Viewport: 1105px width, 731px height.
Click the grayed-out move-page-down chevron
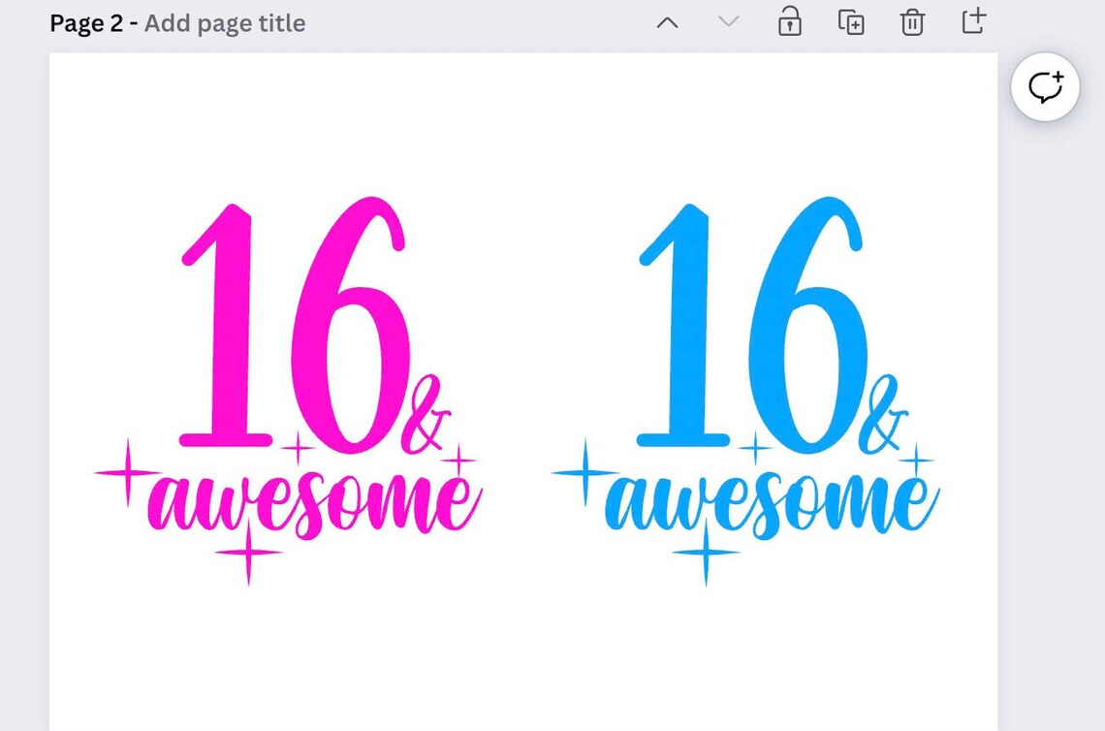(727, 22)
